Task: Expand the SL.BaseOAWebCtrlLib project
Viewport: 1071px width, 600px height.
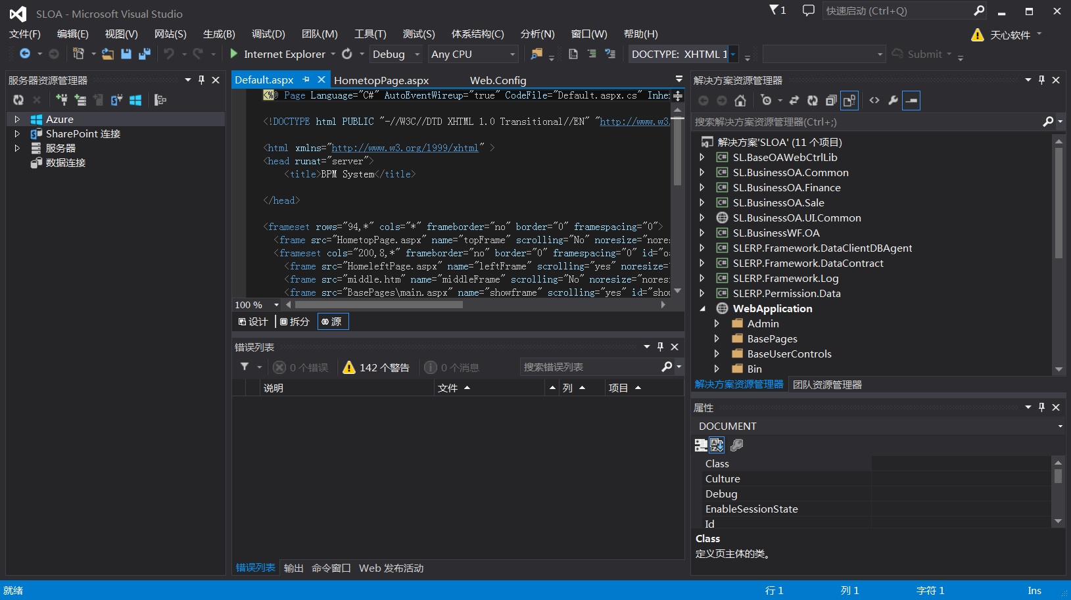Action: (x=702, y=157)
